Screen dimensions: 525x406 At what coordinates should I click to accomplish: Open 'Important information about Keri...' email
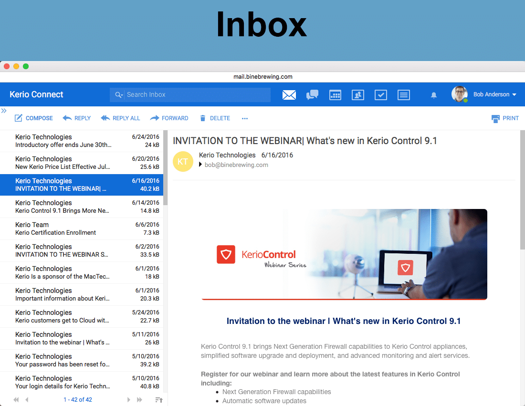[82, 294]
